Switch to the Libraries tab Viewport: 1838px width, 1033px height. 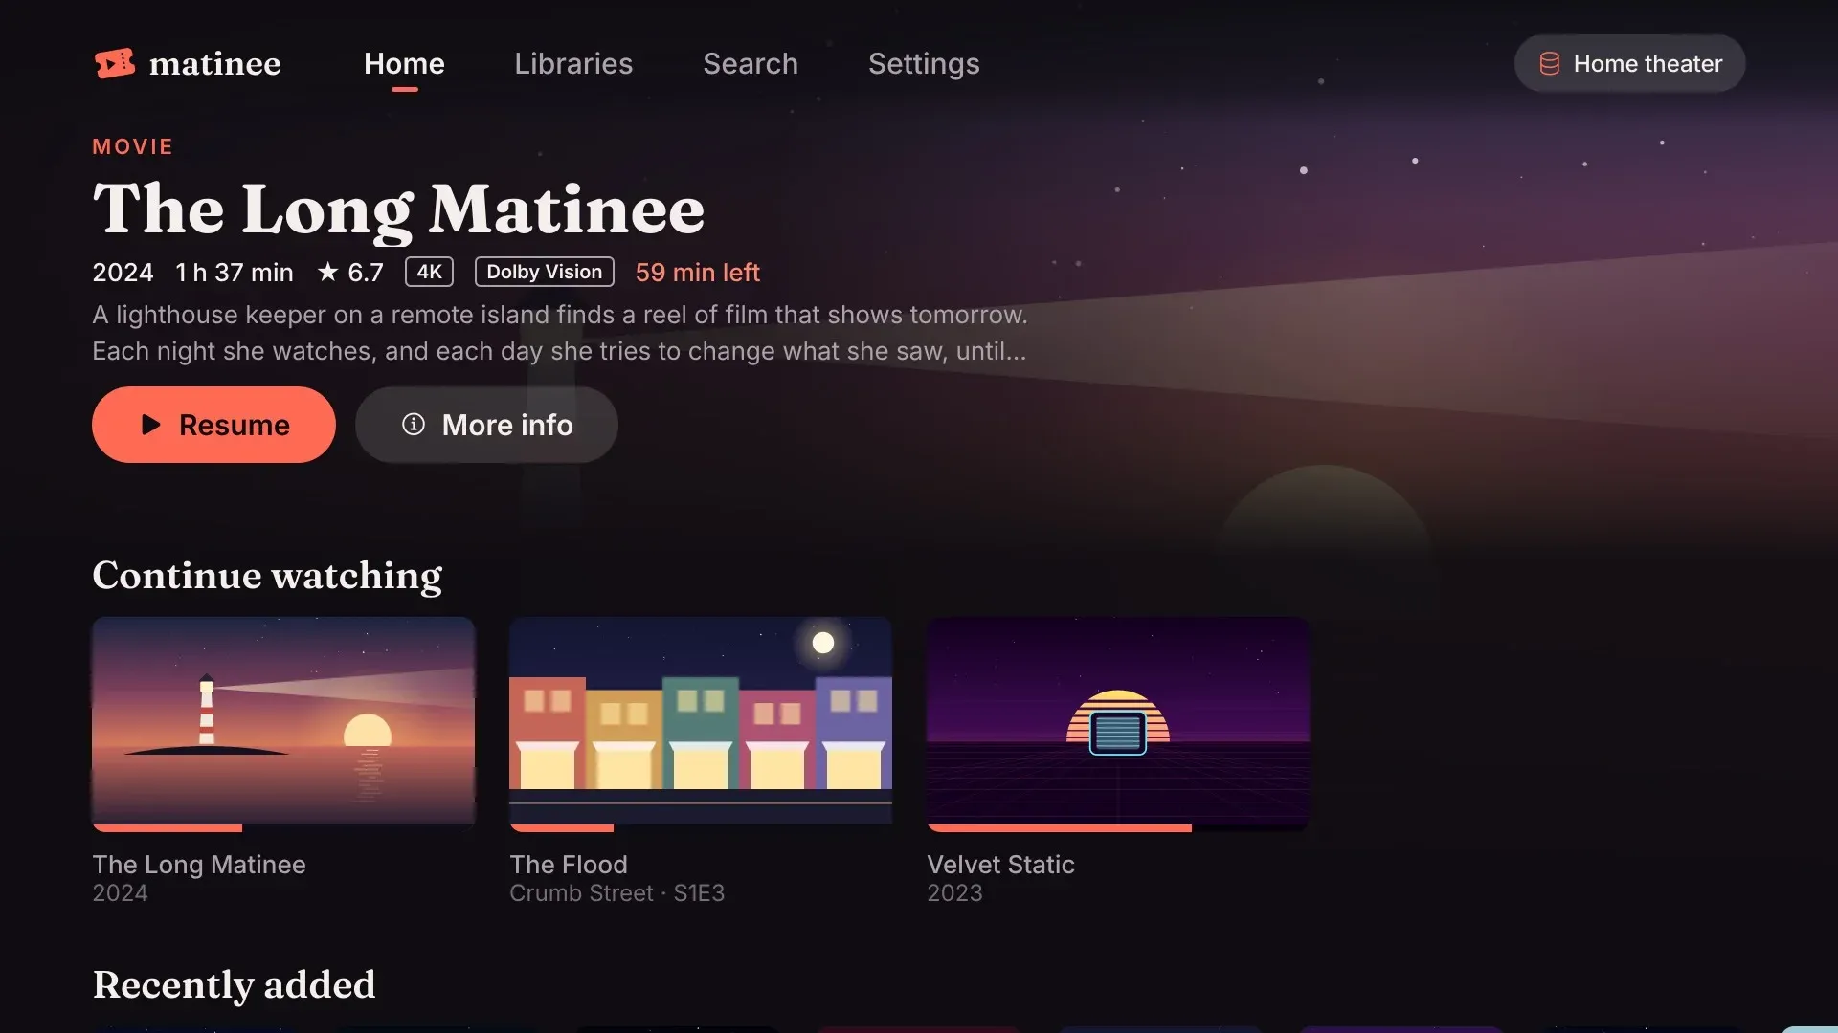click(573, 64)
